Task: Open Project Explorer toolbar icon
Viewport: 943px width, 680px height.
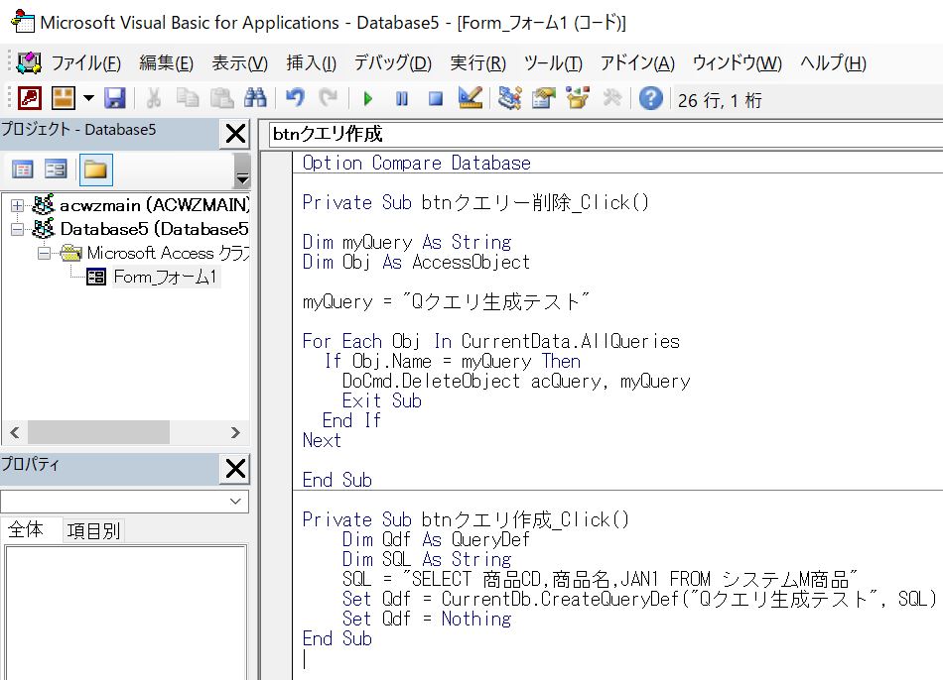Action: coord(509,98)
